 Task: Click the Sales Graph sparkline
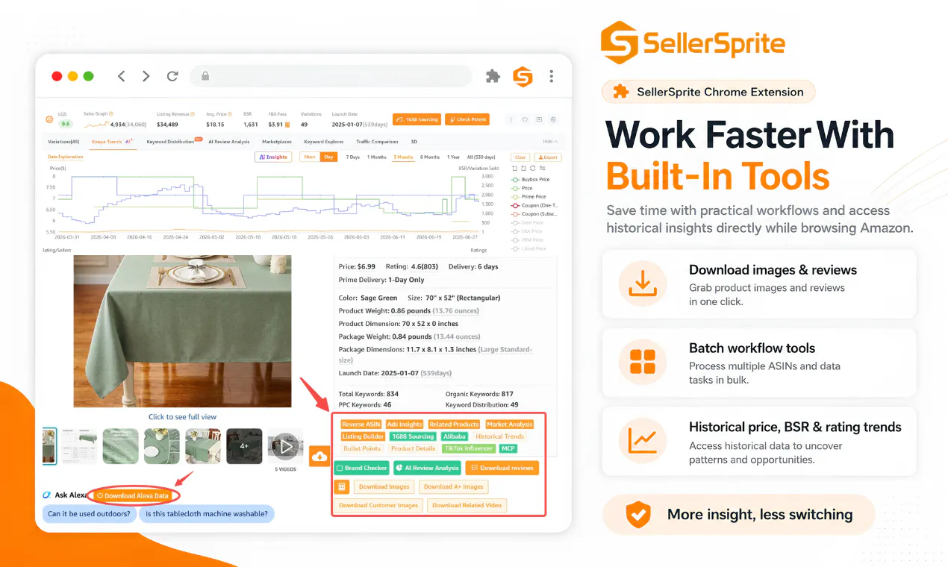[96, 124]
